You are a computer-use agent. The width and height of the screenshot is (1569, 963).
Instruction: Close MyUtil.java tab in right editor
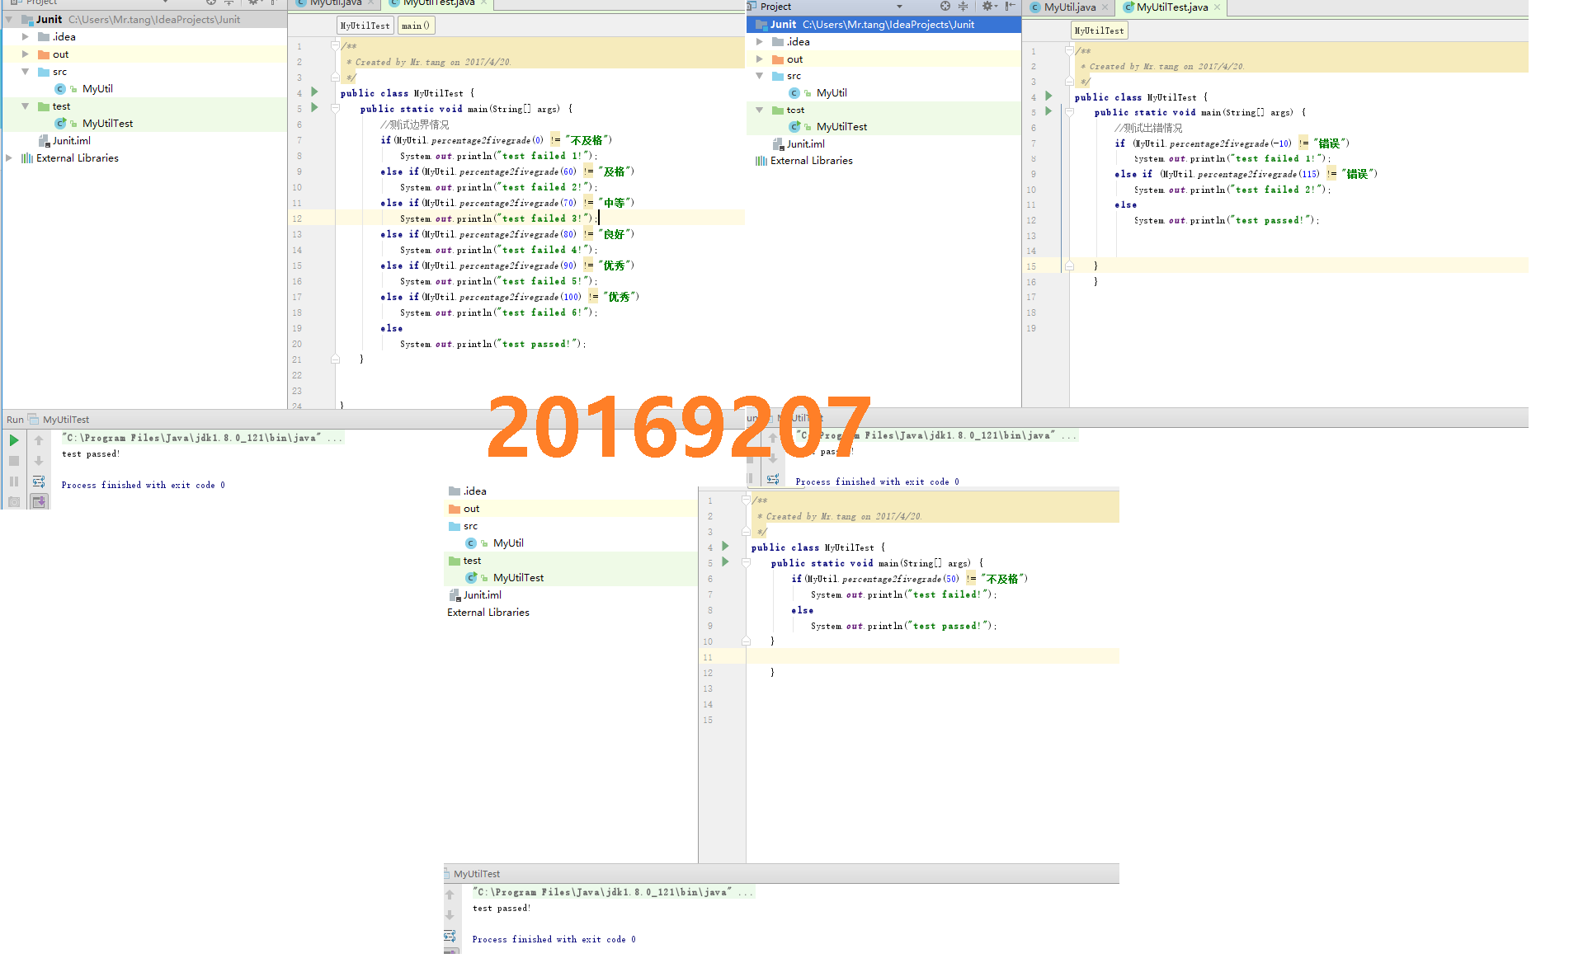click(x=1105, y=7)
